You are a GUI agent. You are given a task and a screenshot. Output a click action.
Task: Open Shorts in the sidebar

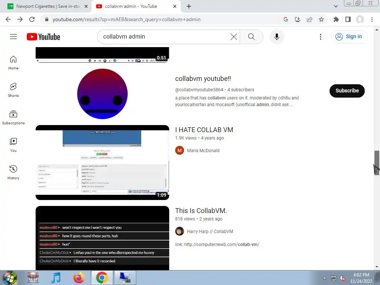[13, 90]
